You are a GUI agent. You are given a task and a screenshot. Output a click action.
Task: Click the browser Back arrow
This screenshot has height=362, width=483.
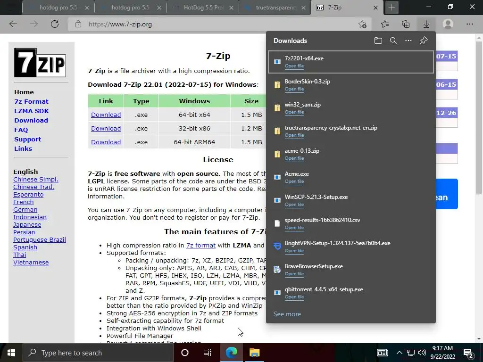click(x=13, y=24)
